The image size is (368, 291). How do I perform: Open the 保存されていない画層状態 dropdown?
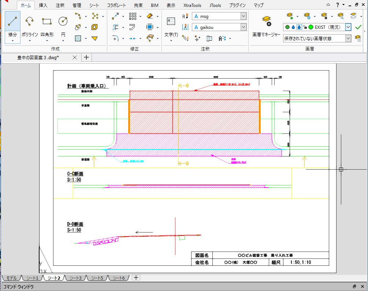click(x=348, y=38)
